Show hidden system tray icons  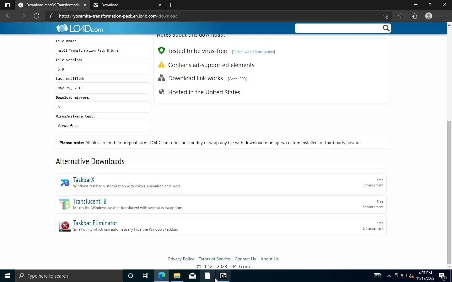pyautogui.click(x=389, y=276)
